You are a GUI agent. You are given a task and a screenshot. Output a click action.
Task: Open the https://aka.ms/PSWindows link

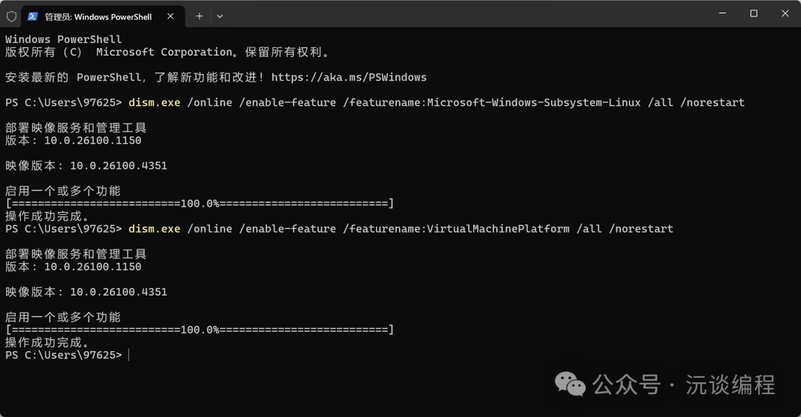(x=349, y=77)
